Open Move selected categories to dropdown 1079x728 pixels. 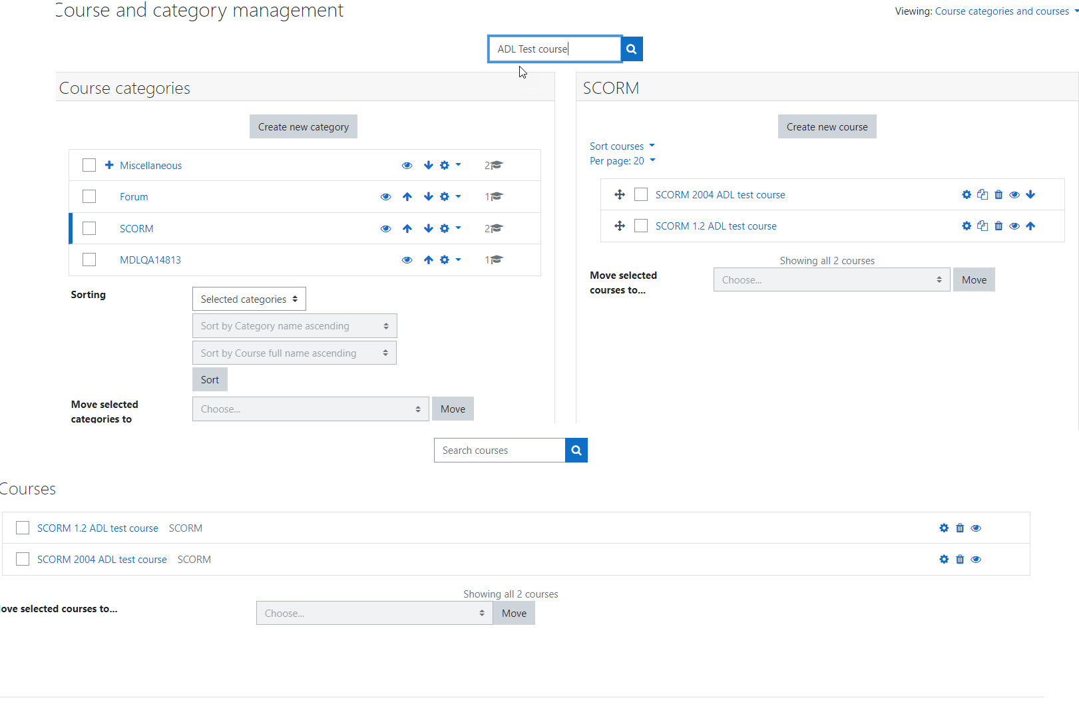[x=310, y=409]
